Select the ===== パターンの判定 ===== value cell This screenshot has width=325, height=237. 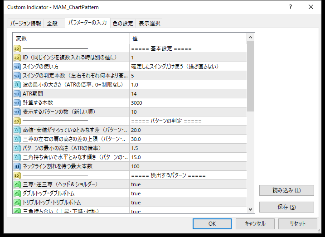click(188, 121)
